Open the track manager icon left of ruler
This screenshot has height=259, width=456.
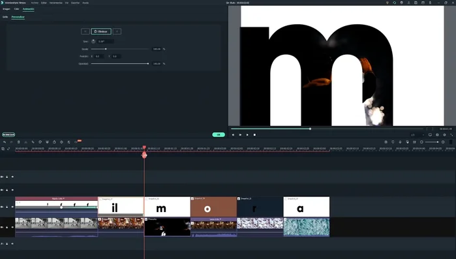(x=3, y=149)
